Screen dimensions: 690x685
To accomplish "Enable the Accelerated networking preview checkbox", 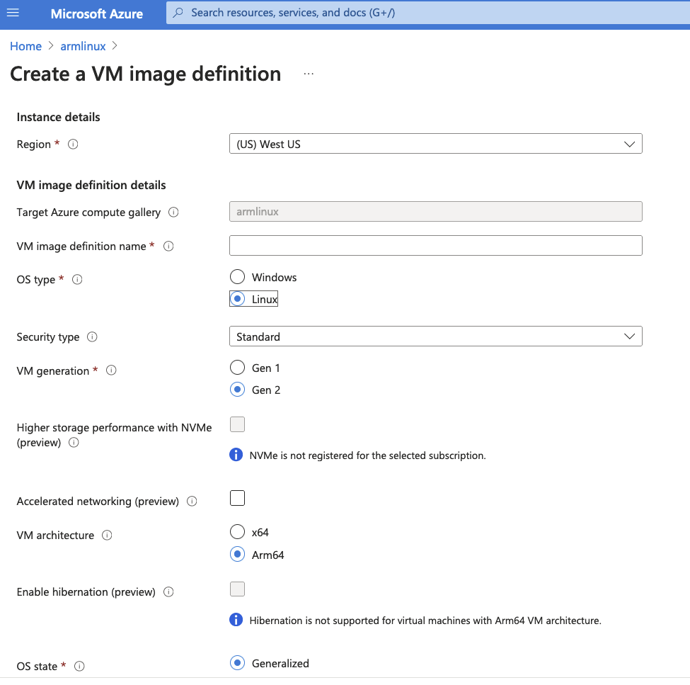I will tap(237, 497).
